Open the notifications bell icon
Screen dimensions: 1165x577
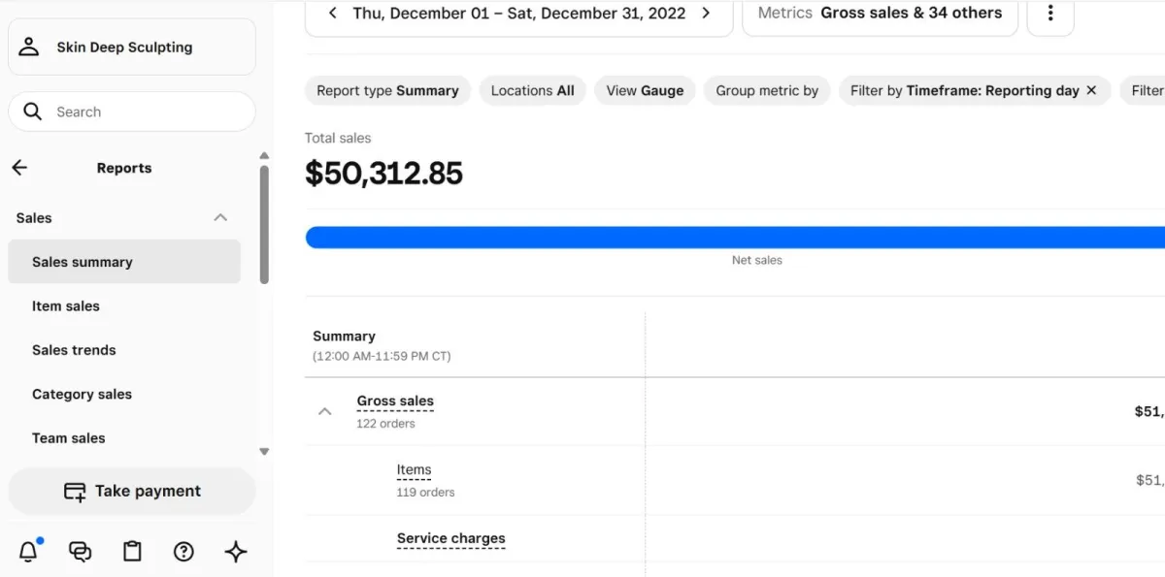[29, 552]
